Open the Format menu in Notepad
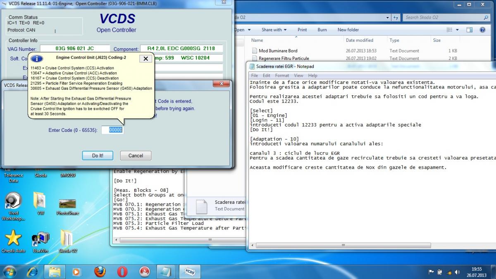 click(282, 76)
